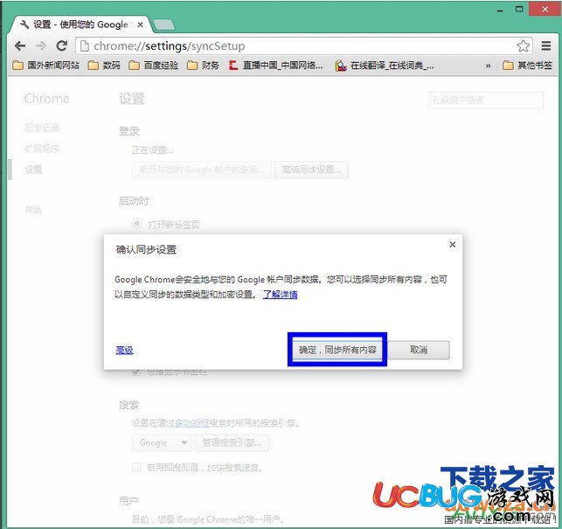
Task: Minimize the Chrome window
Action: [x=500, y=10]
